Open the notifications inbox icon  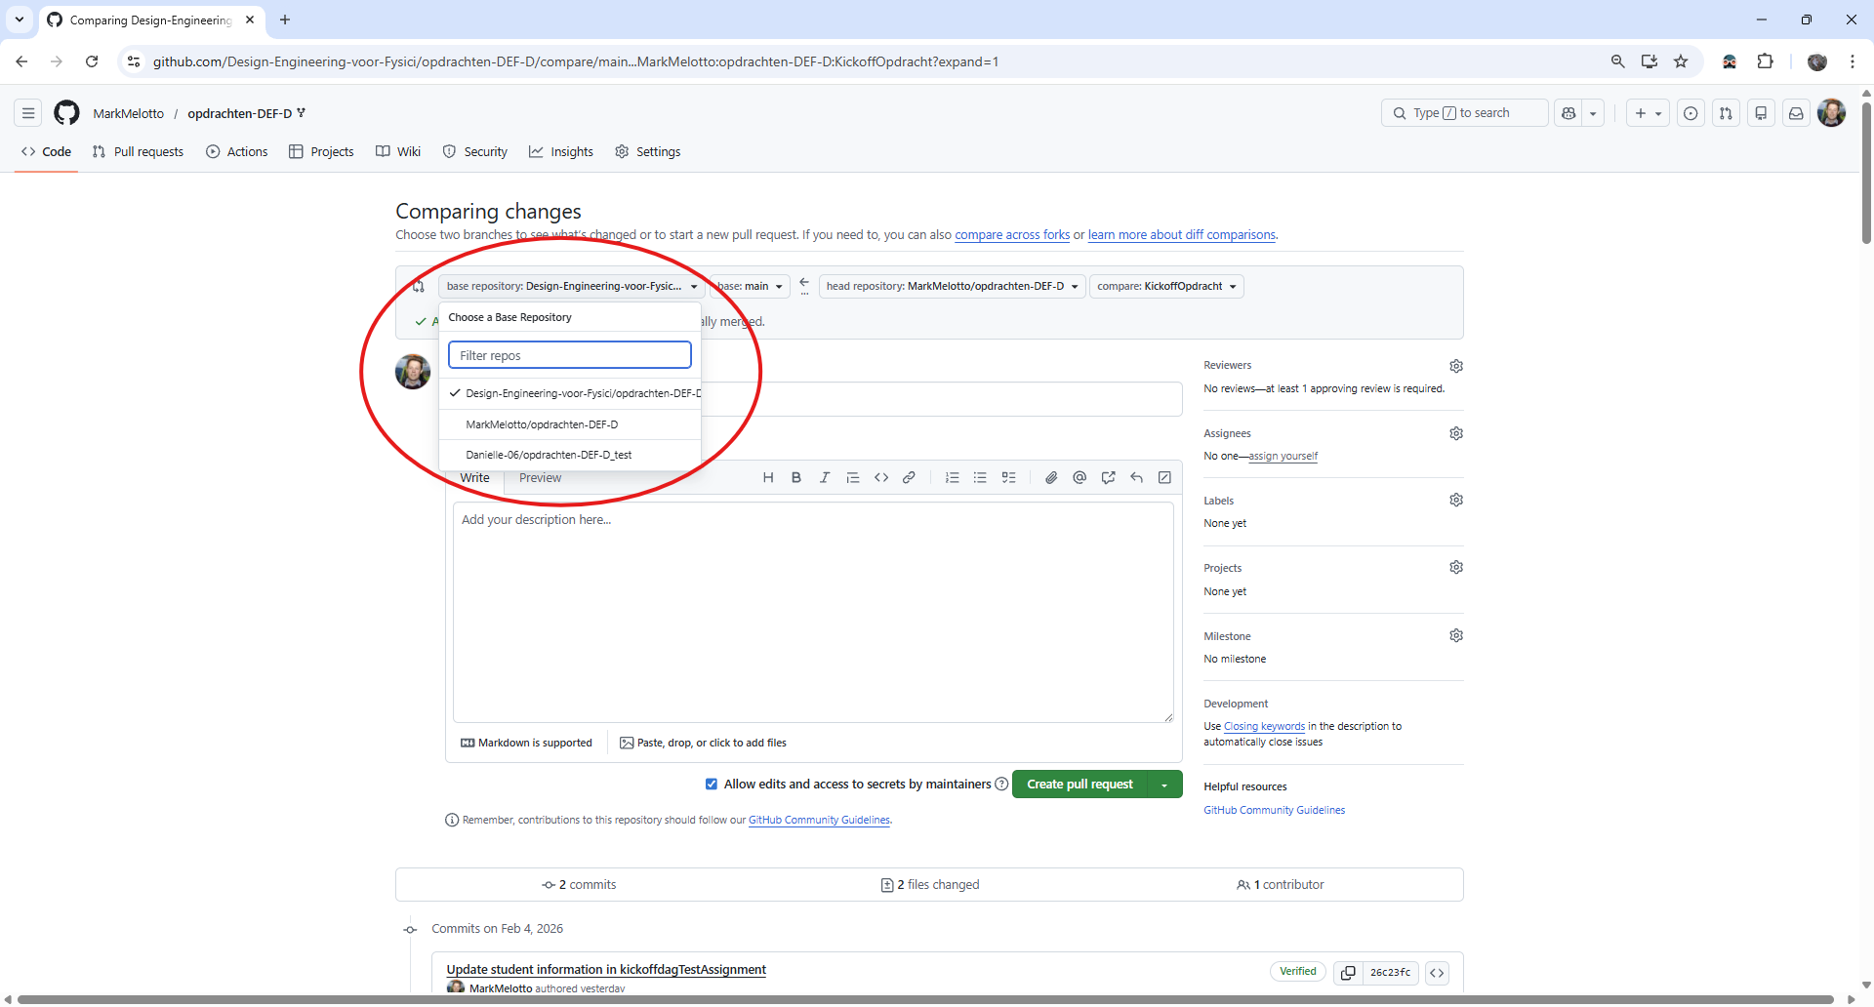pyautogui.click(x=1796, y=113)
